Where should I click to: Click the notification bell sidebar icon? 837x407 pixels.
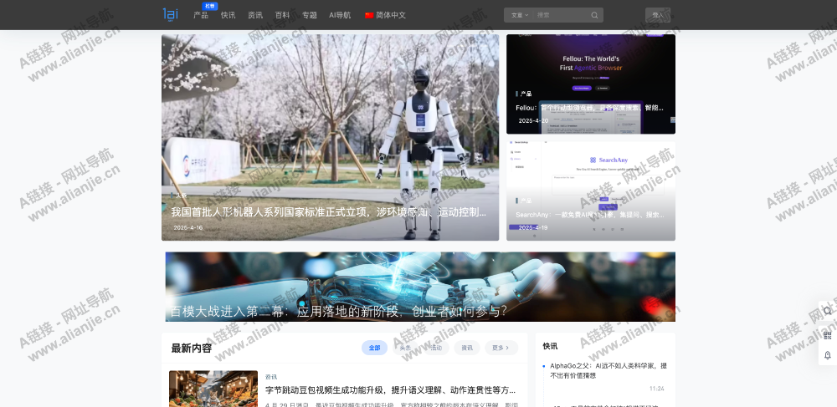click(827, 355)
